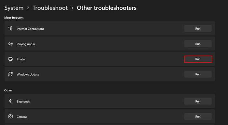This screenshot has width=228, height=125.
Task: Run the Internet Connections troubleshooter
Action: (x=198, y=28)
